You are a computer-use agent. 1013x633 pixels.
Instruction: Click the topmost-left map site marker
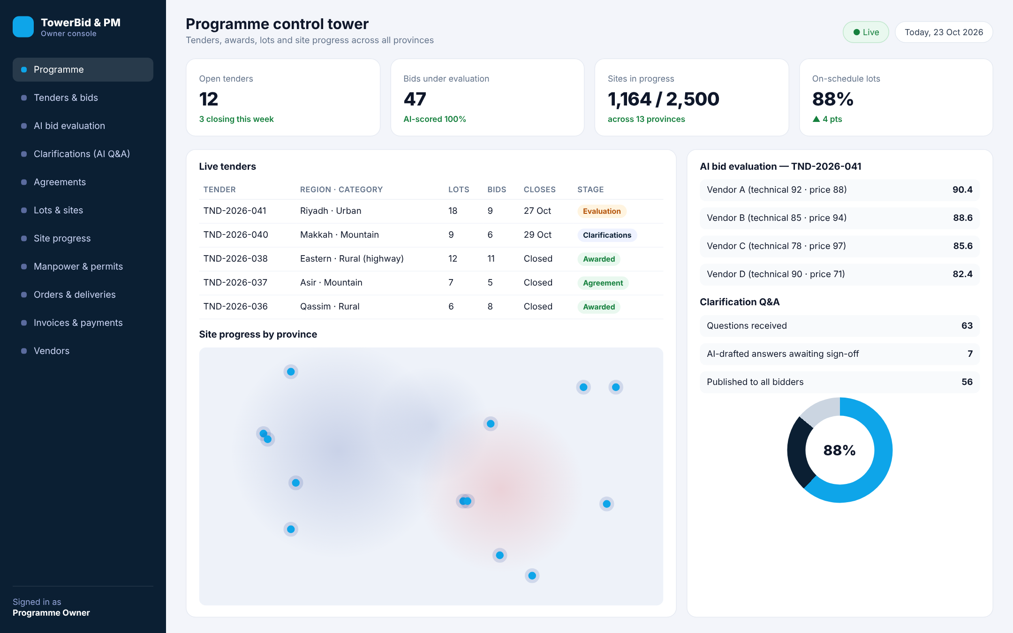tap(291, 372)
